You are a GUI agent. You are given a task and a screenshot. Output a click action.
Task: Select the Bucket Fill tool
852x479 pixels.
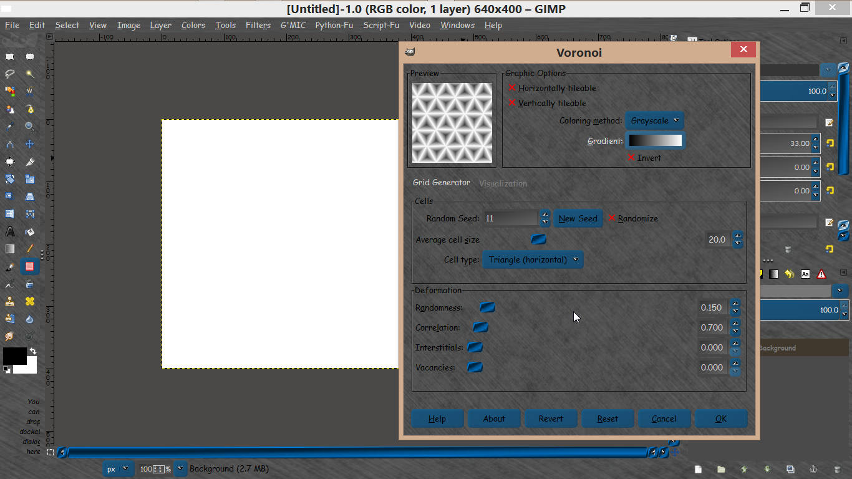coord(30,231)
